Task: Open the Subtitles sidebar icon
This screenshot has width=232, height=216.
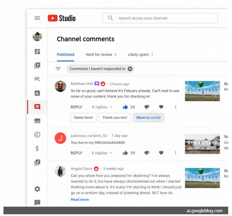Action: [x=37, y=121]
